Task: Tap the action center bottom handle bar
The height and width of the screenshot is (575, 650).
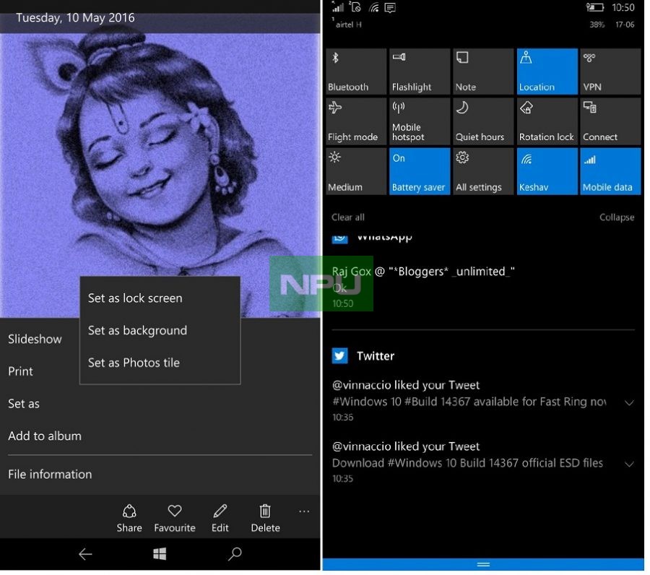Action: click(483, 564)
